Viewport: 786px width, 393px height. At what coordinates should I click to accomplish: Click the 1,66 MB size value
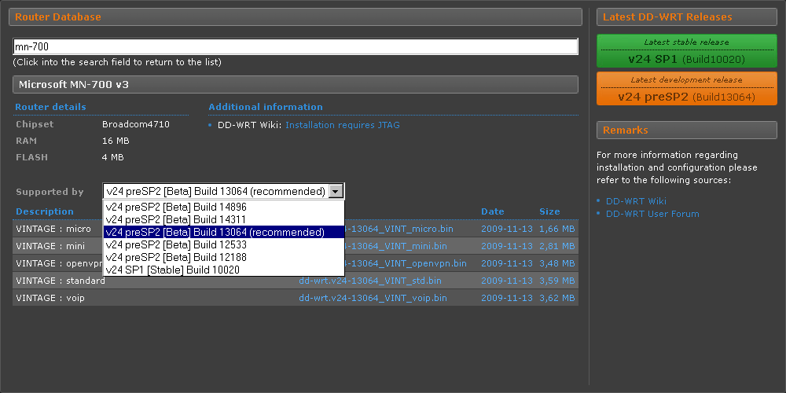click(x=557, y=229)
